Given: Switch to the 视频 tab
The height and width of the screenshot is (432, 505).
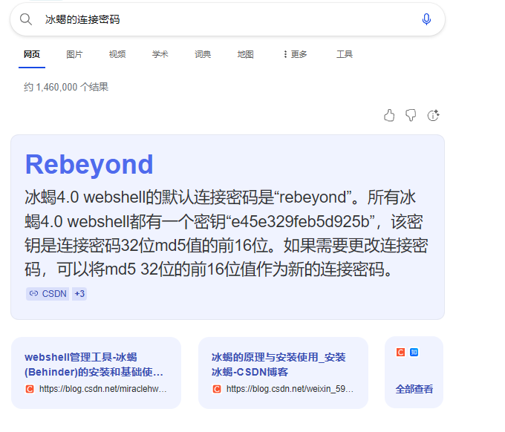Looking at the screenshot, I should [x=117, y=54].
